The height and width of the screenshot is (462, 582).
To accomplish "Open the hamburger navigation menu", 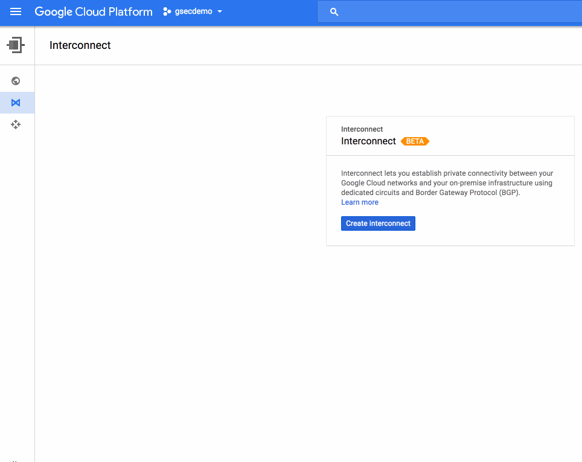I will (16, 11).
